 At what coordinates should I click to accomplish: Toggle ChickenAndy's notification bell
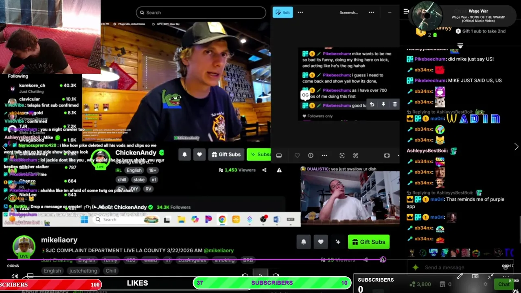pyautogui.click(x=184, y=155)
